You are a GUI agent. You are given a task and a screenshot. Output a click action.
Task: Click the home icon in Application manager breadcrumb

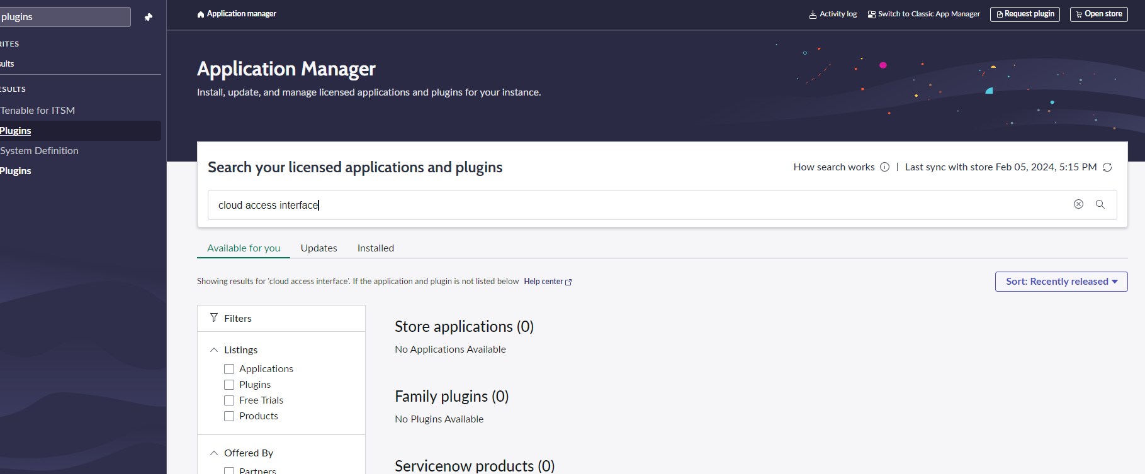(x=201, y=14)
